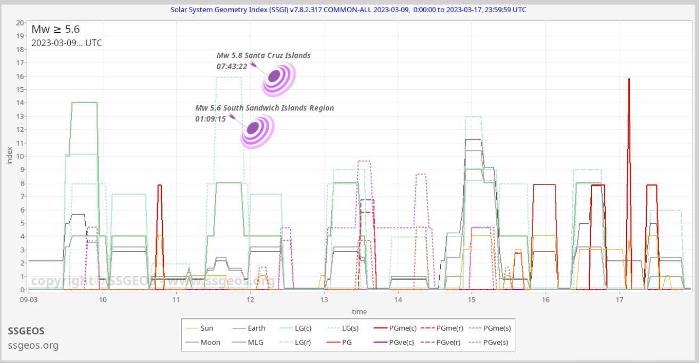Click the SSGI chart title text
699x363 pixels.
[348, 10]
